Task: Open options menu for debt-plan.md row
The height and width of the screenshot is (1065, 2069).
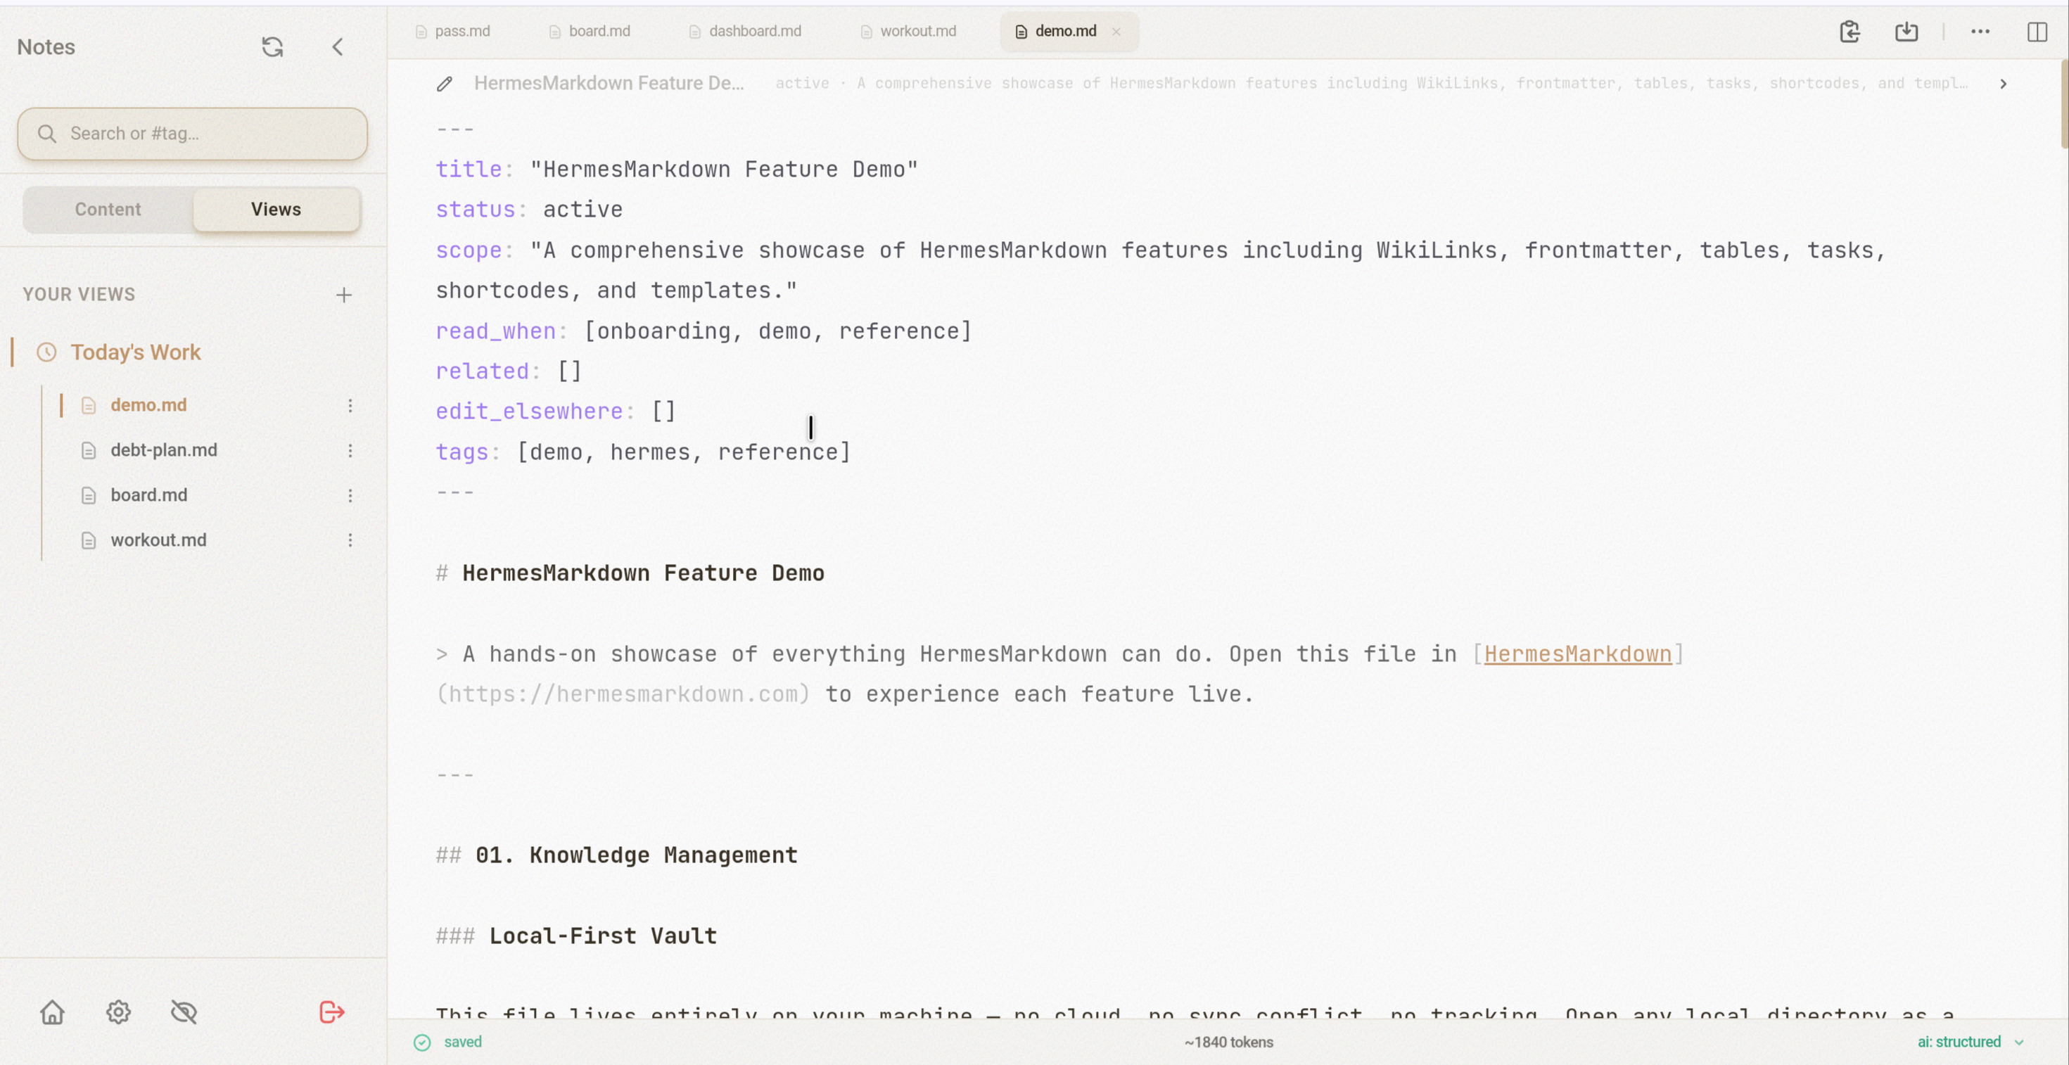Action: tap(350, 451)
